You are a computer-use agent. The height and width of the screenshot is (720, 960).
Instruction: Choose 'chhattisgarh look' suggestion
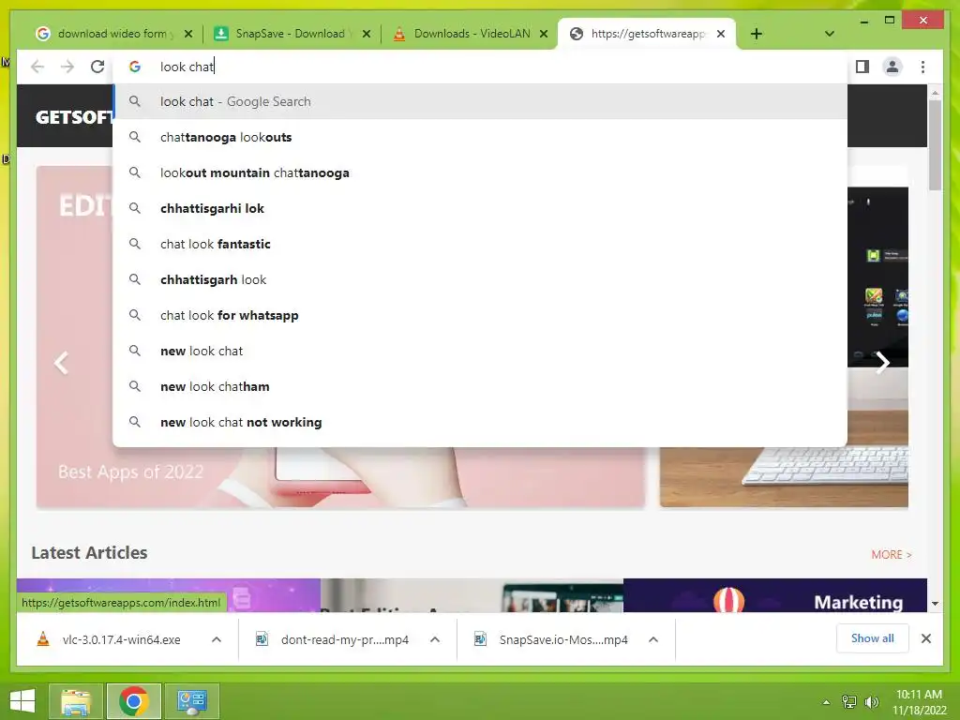(480, 279)
